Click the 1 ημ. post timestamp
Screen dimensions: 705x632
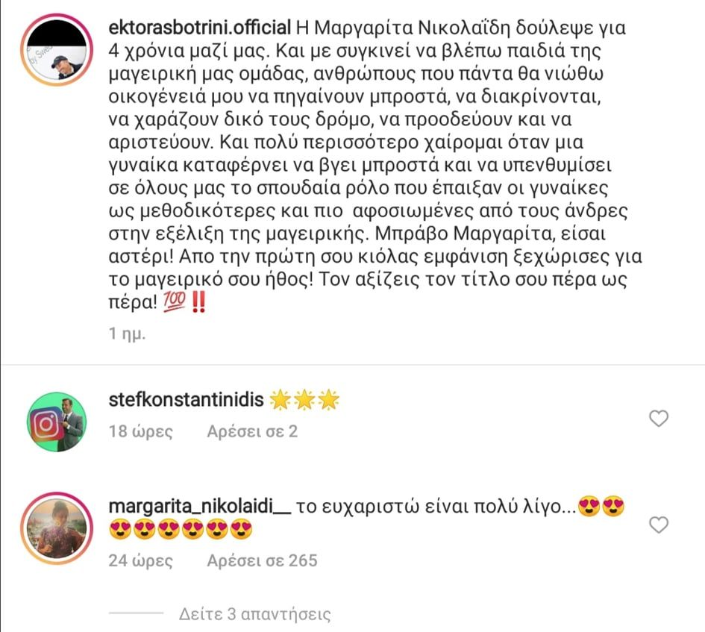[128, 334]
